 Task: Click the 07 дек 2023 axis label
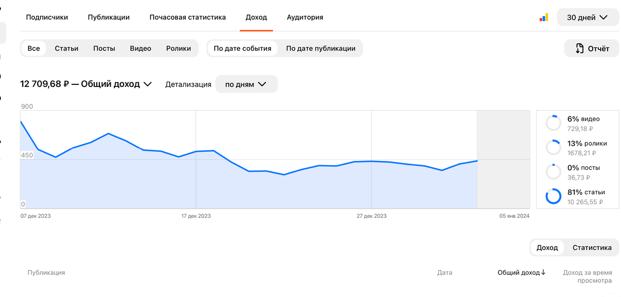(36, 216)
